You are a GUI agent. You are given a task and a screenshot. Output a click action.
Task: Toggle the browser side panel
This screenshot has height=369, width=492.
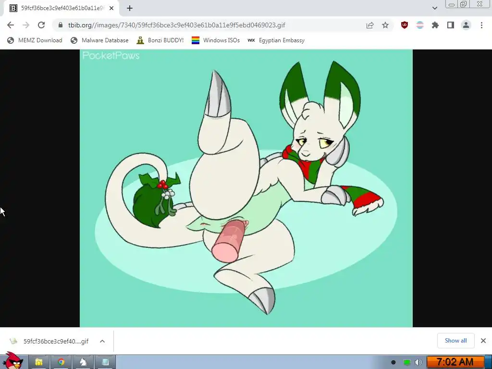click(451, 25)
